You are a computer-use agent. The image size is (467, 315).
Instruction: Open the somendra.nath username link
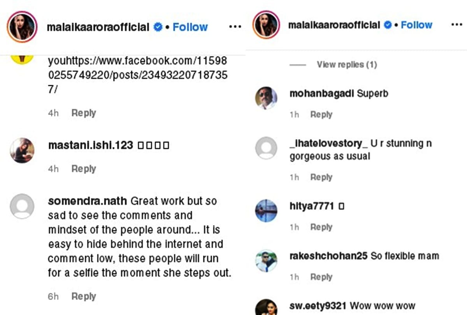pyautogui.click(x=87, y=201)
